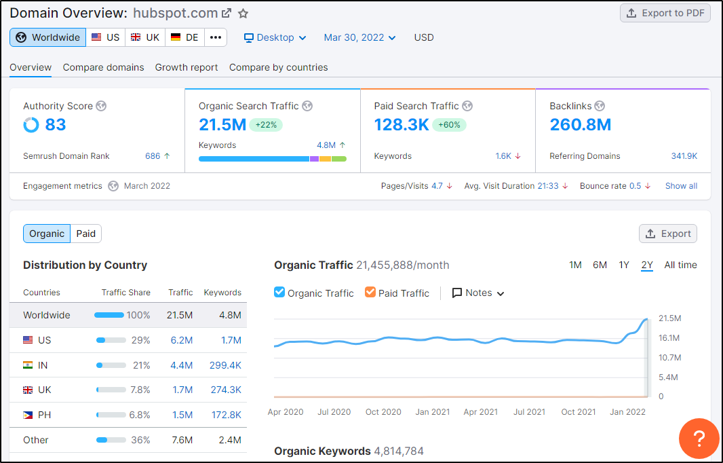This screenshot has height=463, width=723.
Task: Click the organic keywords distribution color bar
Action: 272,159
